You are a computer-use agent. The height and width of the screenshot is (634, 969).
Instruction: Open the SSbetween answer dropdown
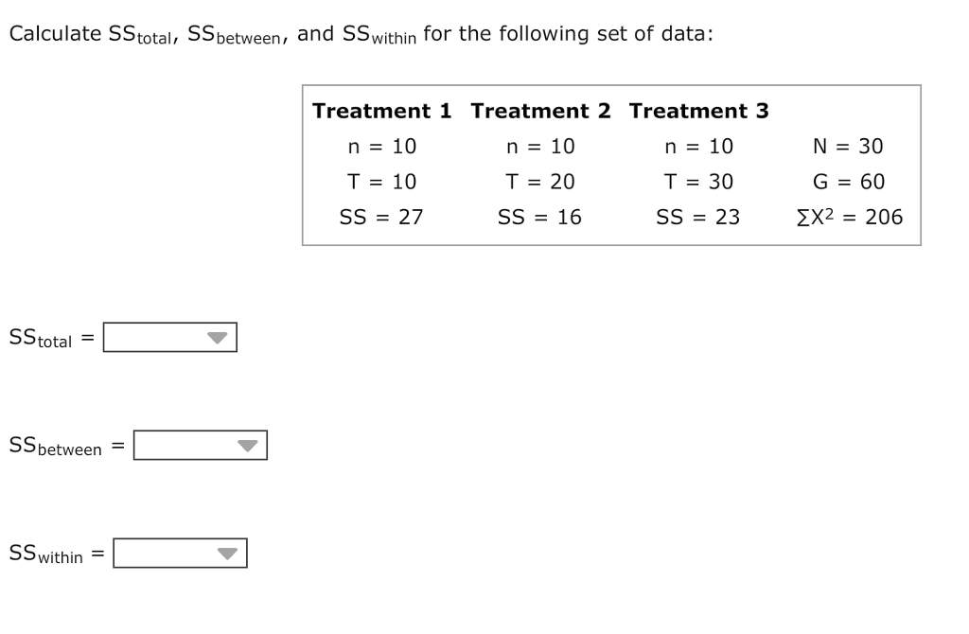pos(201,445)
